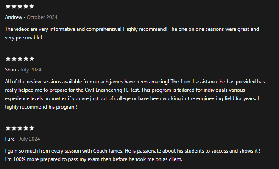
Task: Click the first star in Andrew's rating
Action: 8,7
